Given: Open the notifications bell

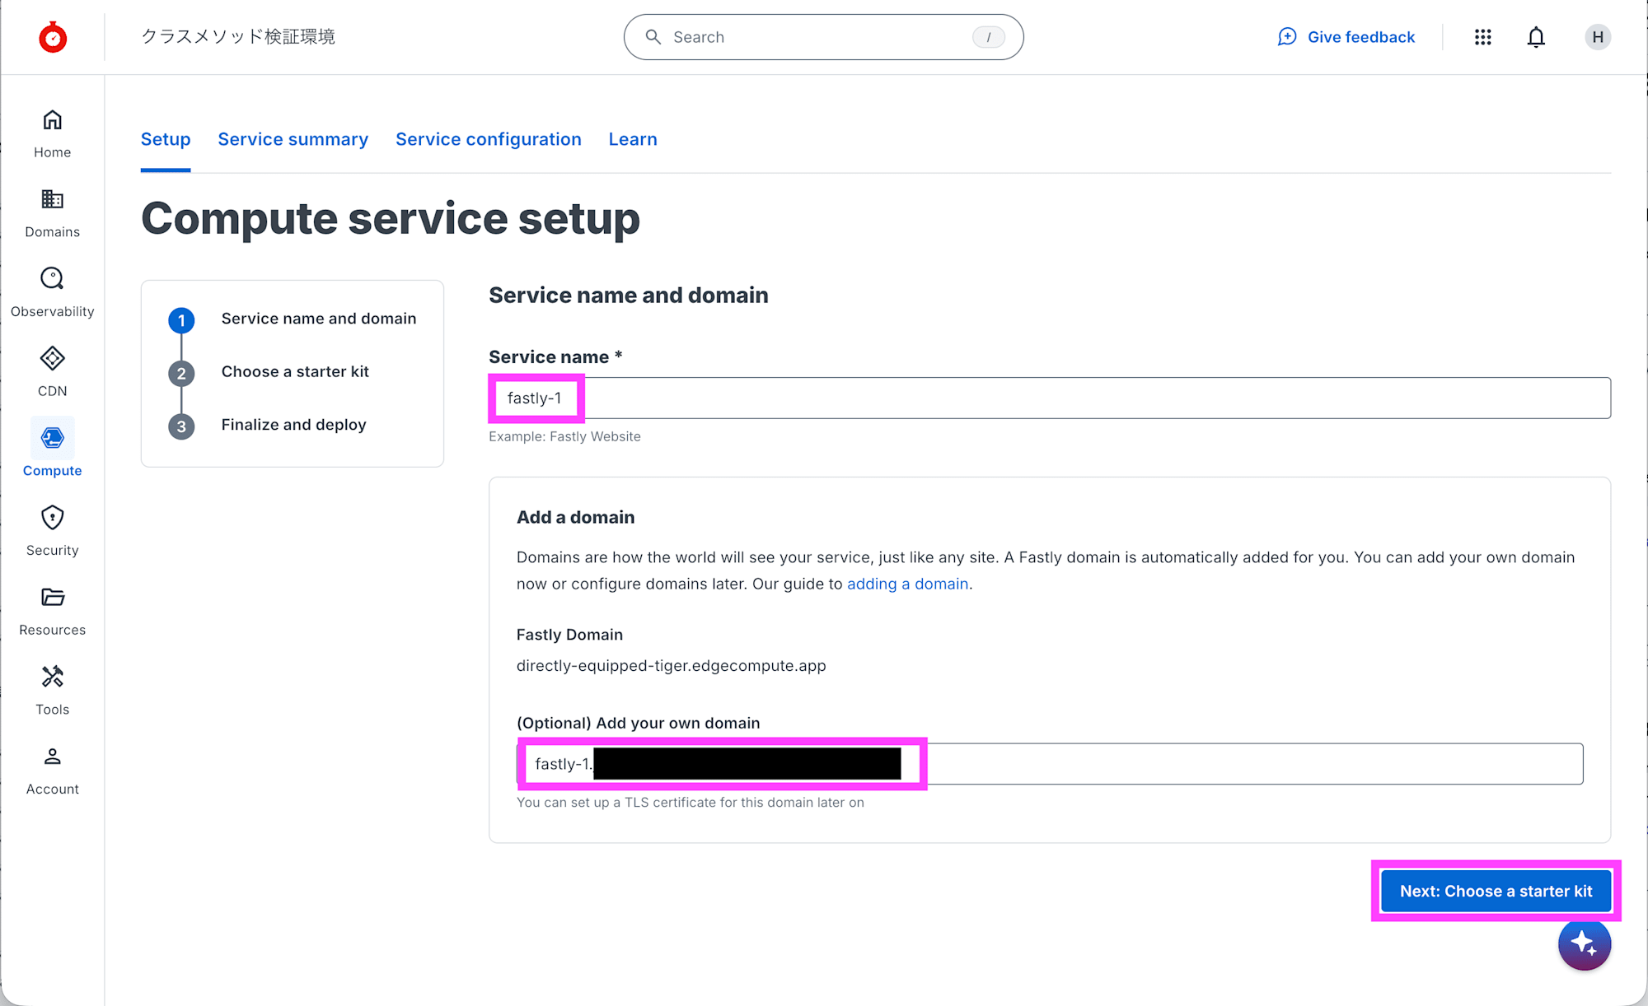Looking at the screenshot, I should coord(1535,37).
